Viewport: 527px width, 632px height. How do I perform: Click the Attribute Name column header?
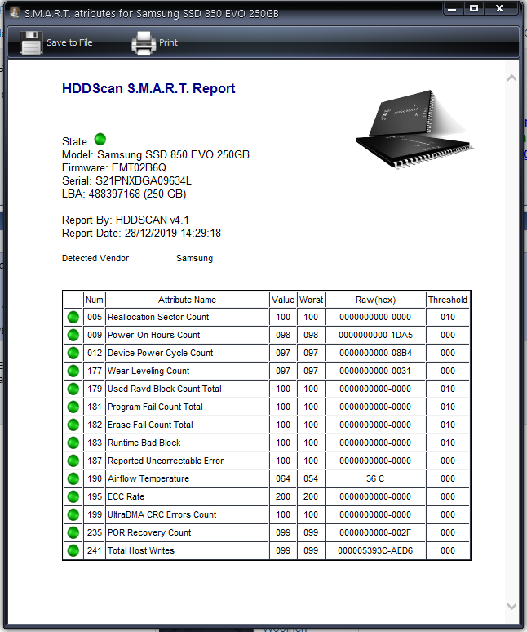[187, 300]
